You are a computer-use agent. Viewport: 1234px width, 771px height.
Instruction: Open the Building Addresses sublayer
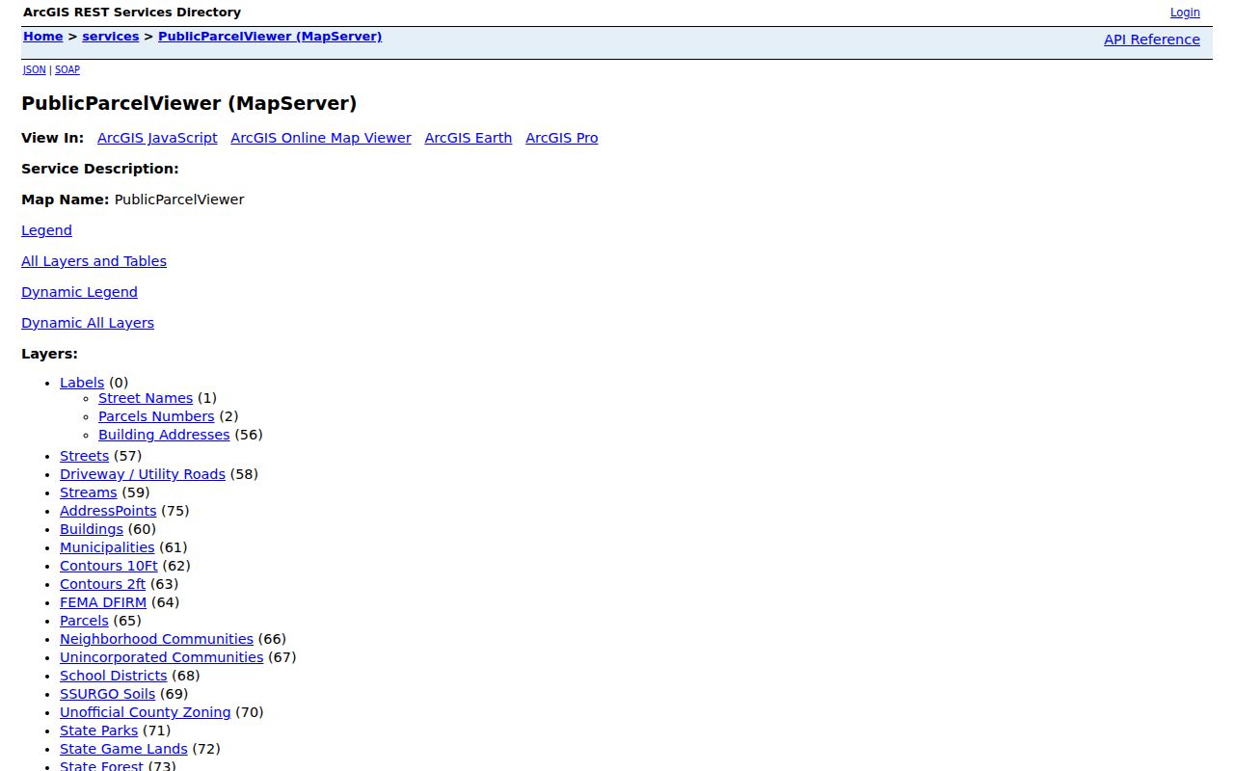(x=164, y=435)
